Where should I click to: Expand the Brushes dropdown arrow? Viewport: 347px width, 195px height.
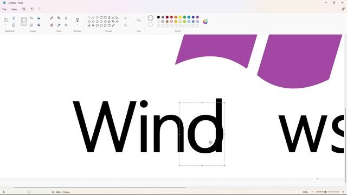tap(78, 25)
